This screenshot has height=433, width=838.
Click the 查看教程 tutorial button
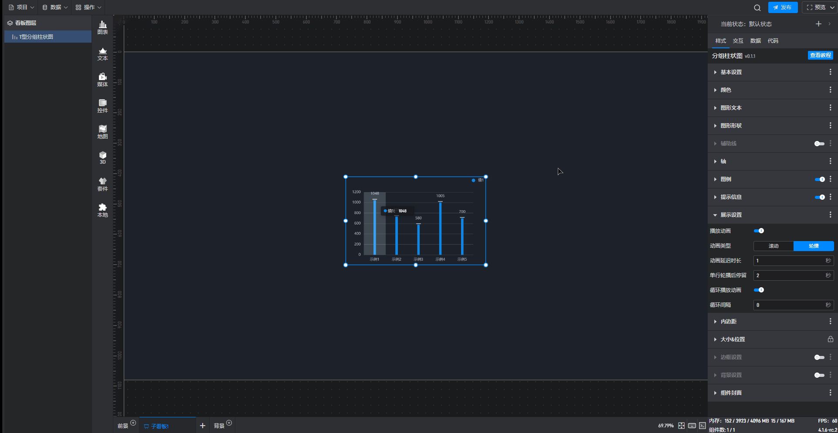(x=821, y=55)
